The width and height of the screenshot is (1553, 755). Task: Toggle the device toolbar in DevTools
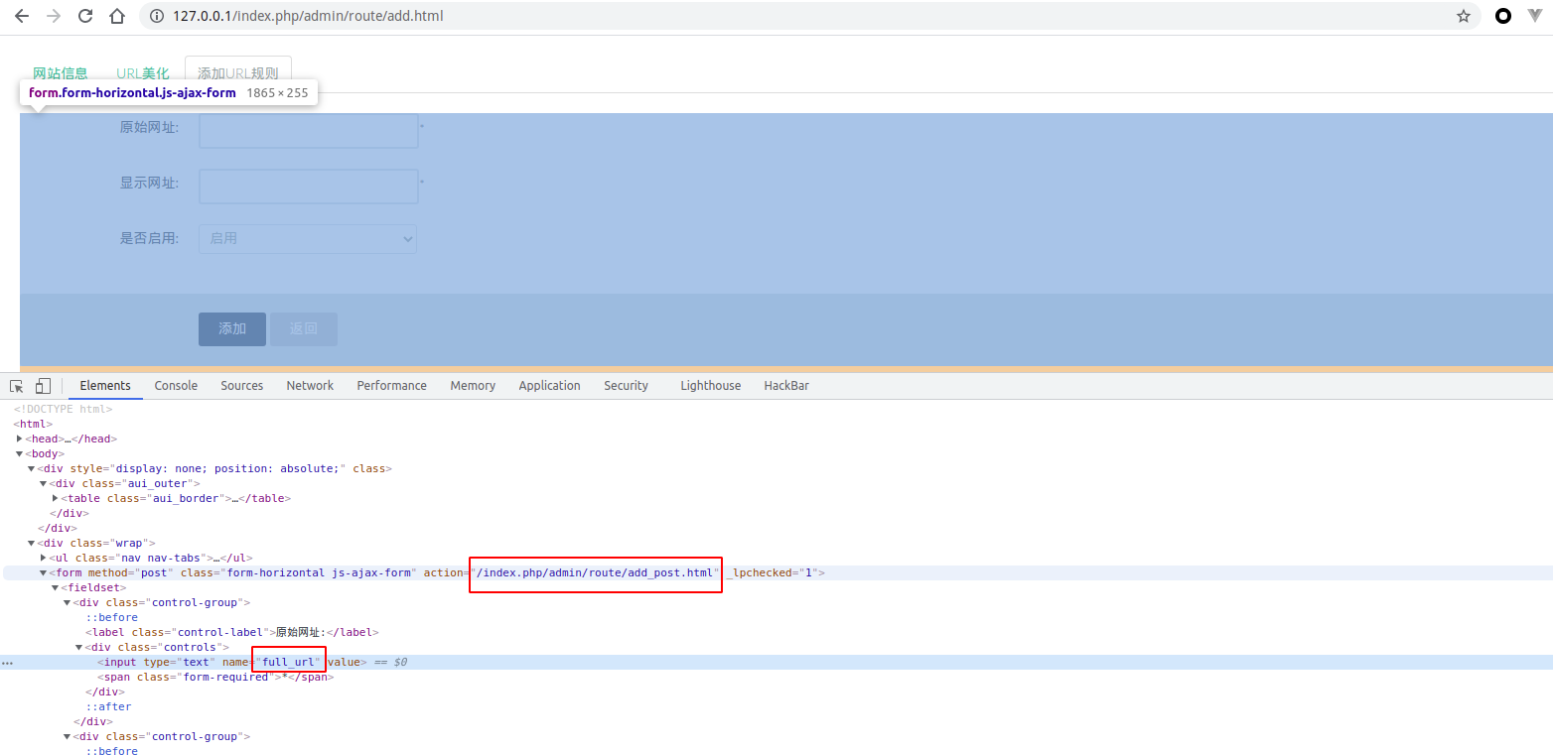[x=43, y=386]
